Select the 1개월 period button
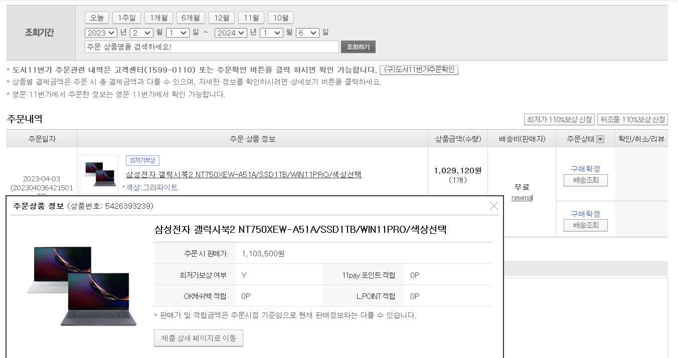 pos(159,18)
